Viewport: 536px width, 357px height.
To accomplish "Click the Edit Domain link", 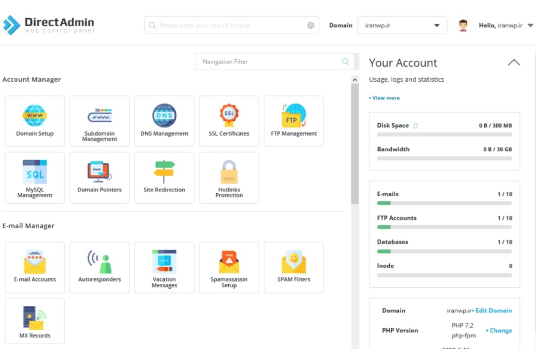I will [492, 311].
